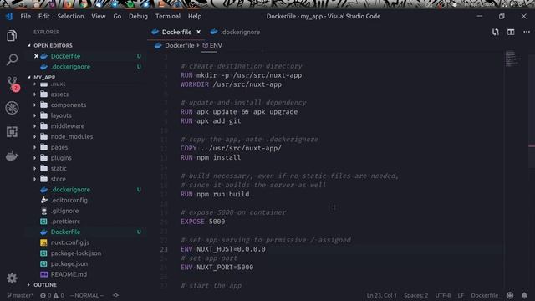Expand the store folder
The image size is (535, 301).
click(x=58, y=179)
